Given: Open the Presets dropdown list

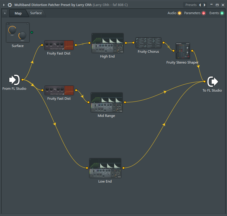Looking at the screenshot, I should point(191,5).
